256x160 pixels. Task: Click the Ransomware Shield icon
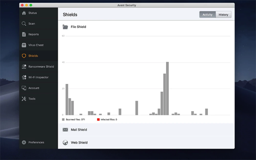pyautogui.click(x=24, y=66)
